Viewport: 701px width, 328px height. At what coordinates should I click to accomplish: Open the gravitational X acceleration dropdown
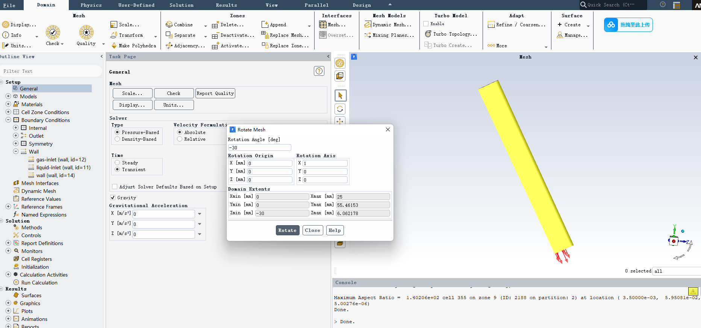point(200,214)
